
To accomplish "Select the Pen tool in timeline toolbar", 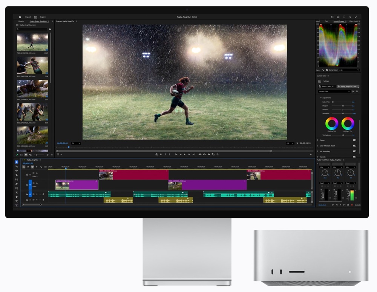I will [x=17, y=184].
